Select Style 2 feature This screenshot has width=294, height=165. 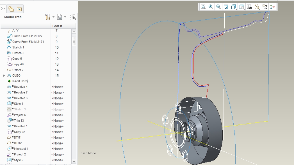(19, 160)
